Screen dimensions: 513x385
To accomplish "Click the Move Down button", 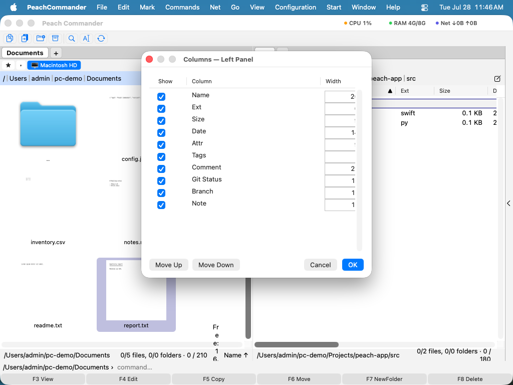I will click(x=216, y=265).
